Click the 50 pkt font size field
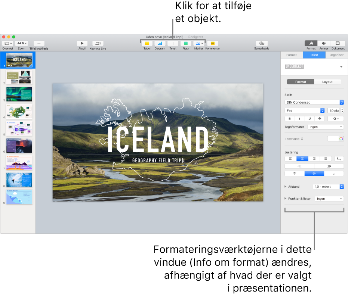This screenshot has width=348, height=296. tap(333, 110)
